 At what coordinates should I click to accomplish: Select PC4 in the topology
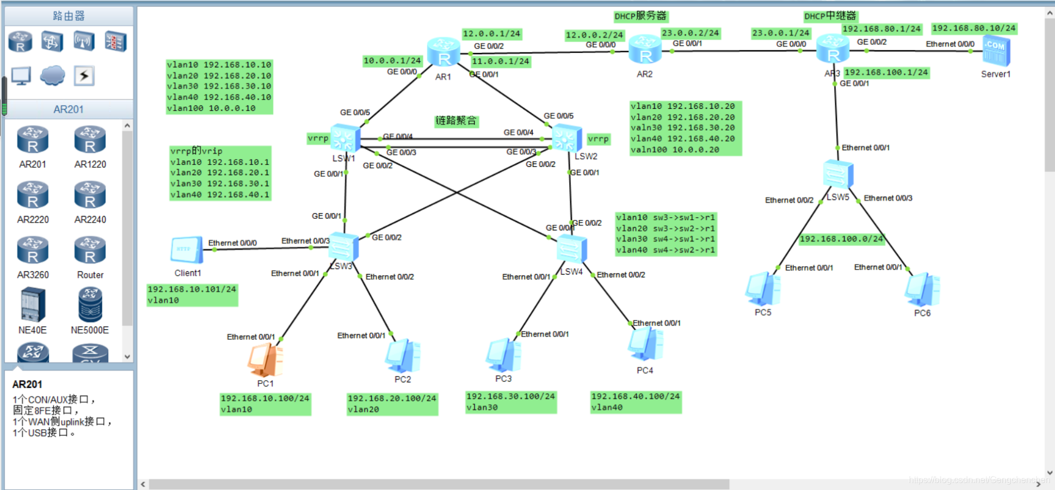[645, 344]
